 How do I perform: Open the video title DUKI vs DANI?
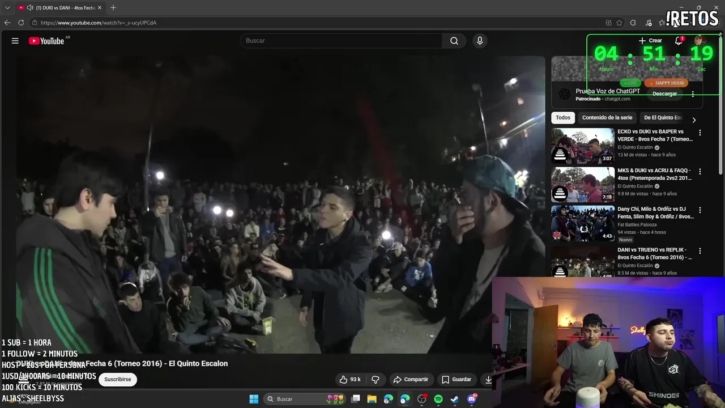[122, 363]
